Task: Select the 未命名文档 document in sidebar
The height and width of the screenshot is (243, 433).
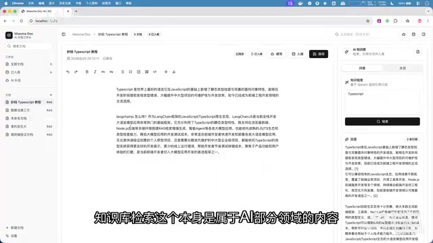Action: [x=28, y=119]
